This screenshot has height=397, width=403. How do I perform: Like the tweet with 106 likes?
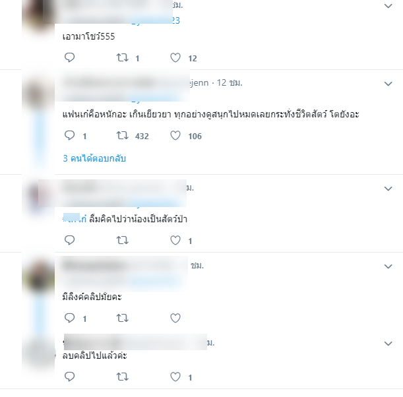click(x=175, y=135)
